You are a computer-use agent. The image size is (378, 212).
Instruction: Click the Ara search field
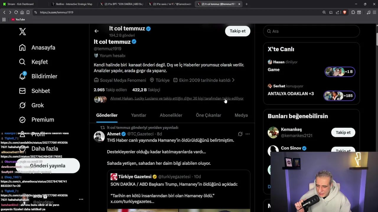coord(311,31)
